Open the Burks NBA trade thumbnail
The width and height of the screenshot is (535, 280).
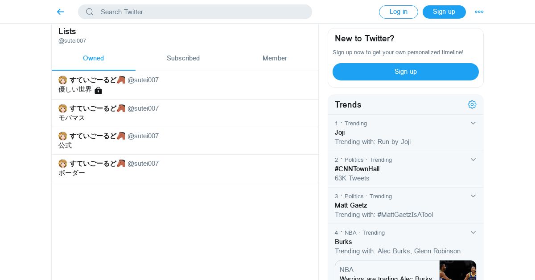coord(457,270)
